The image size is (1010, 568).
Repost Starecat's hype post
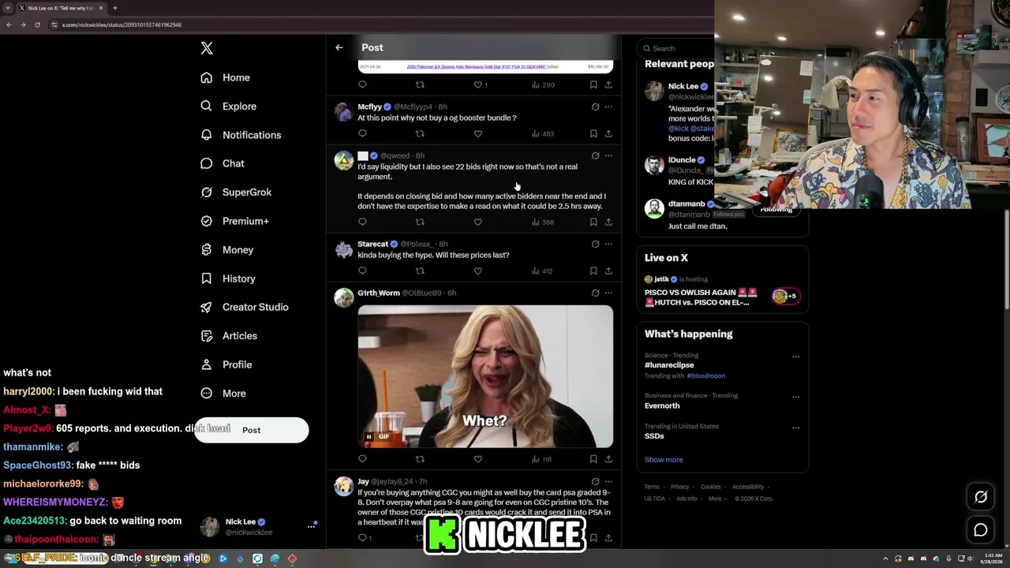[420, 271]
